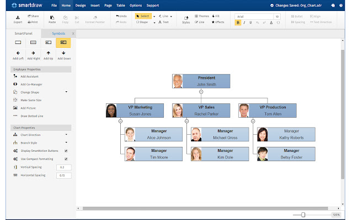Expand Branch Style dropdown
Screen dimensions: 353x220
click(x=66, y=142)
